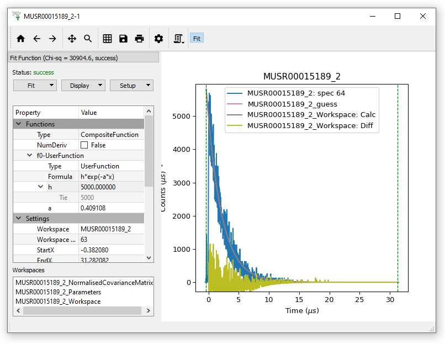445x349 pixels.
Task: Toggle the NumDeriv checkbox
Action: click(x=84, y=145)
